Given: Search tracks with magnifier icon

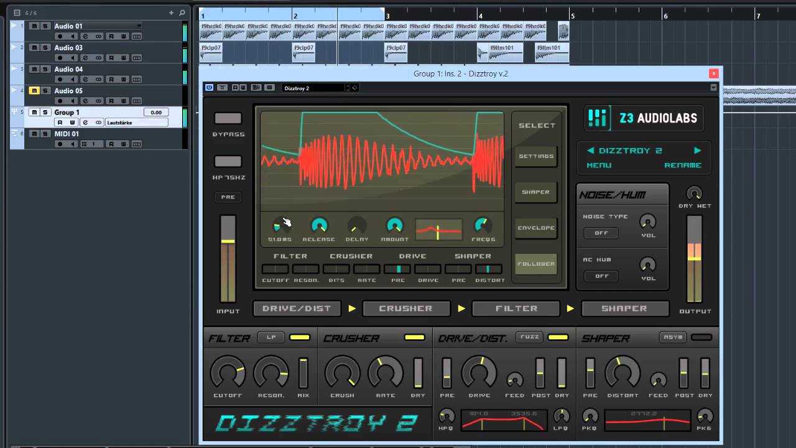Looking at the screenshot, I should point(182,12).
